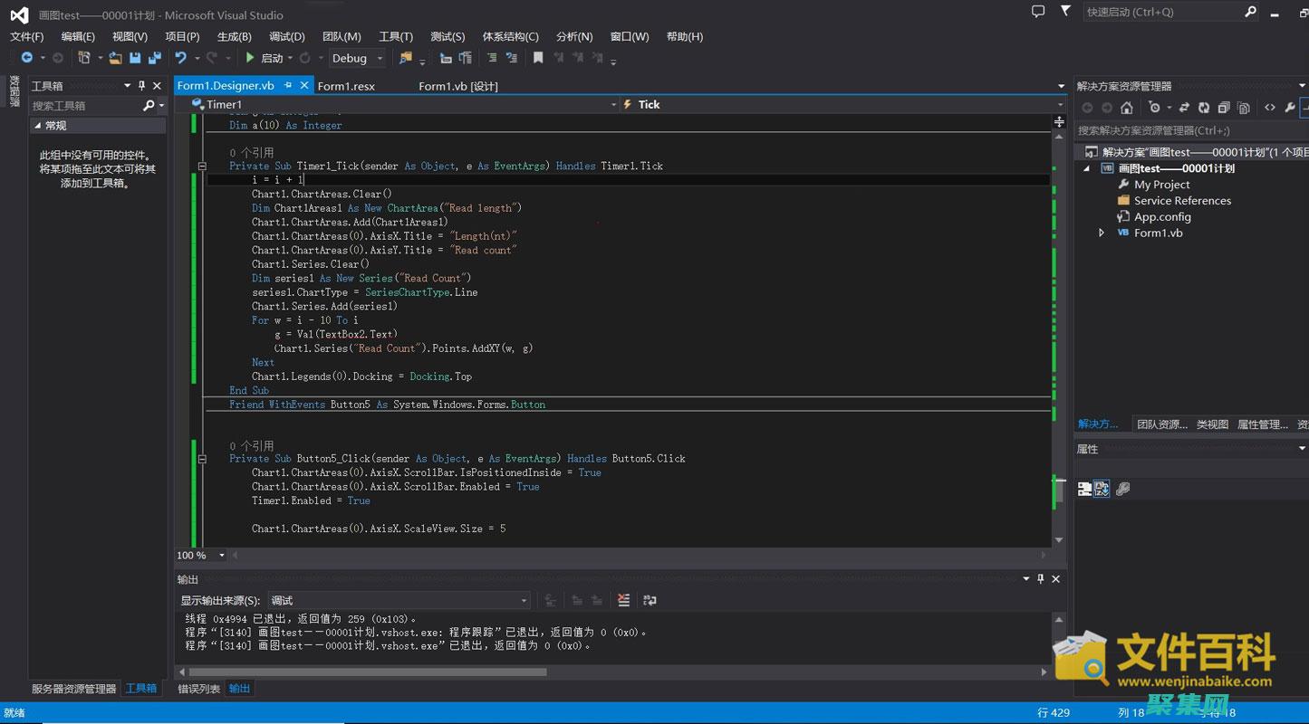Click the bookmark icon in the toolbar
The height and width of the screenshot is (724, 1309).
click(538, 58)
